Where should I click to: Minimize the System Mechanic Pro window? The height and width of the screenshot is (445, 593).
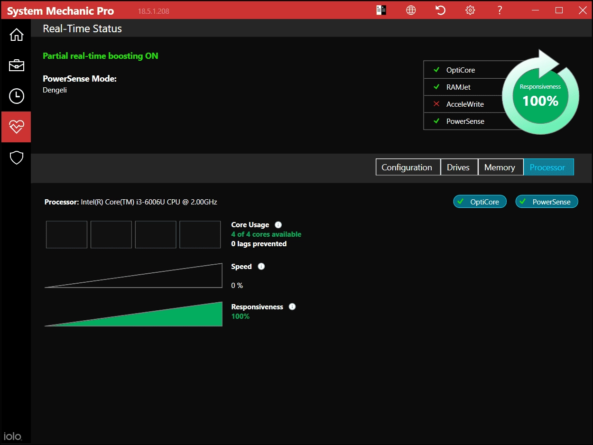[x=535, y=10]
